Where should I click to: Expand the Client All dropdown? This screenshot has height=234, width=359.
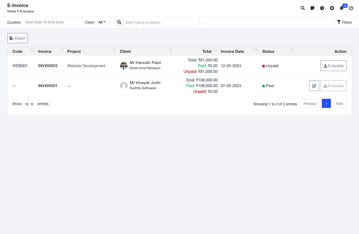point(102,22)
